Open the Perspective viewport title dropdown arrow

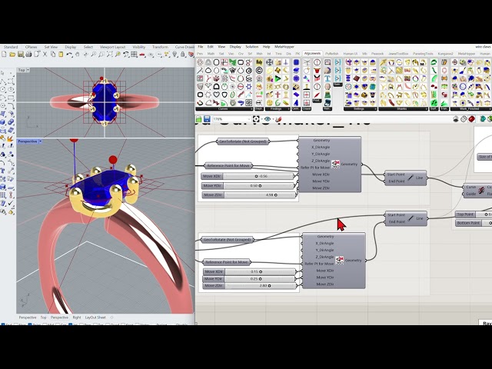[40, 141]
